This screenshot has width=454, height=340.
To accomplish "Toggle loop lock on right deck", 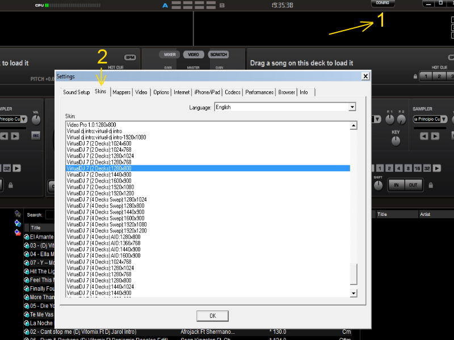I will (x=431, y=185).
